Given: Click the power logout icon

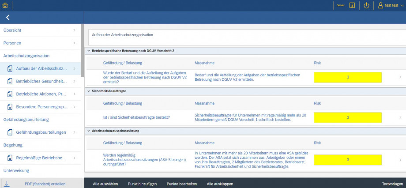Looking at the screenshot, I should tap(366, 5).
